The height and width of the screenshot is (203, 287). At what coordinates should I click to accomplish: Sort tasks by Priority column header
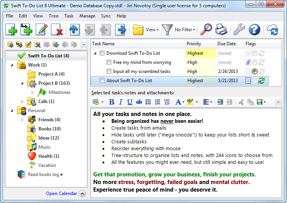[201, 44]
